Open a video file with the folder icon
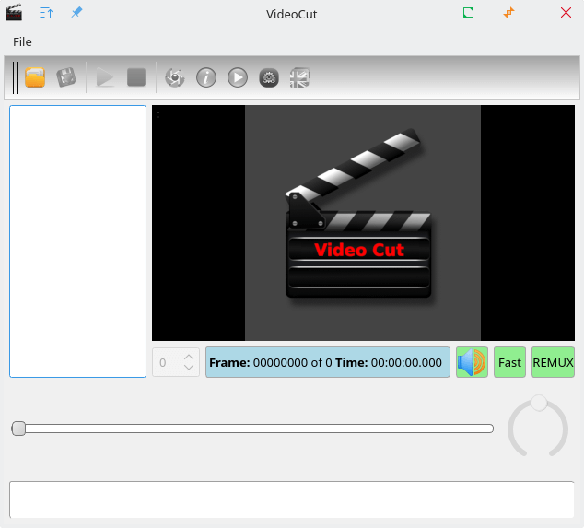The image size is (584, 528). pyautogui.click(x=35, y=77)
